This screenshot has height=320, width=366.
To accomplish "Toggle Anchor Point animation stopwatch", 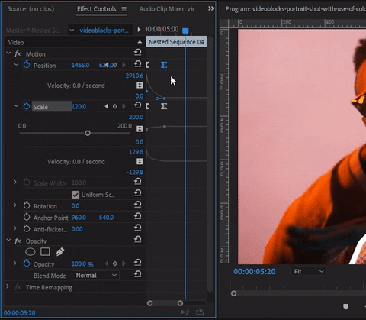I will click(x=27, y=217).
